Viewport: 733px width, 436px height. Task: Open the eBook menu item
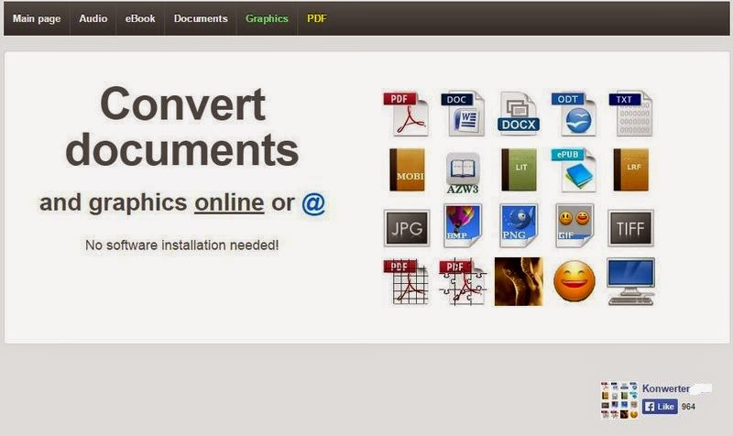coord(140,18)
